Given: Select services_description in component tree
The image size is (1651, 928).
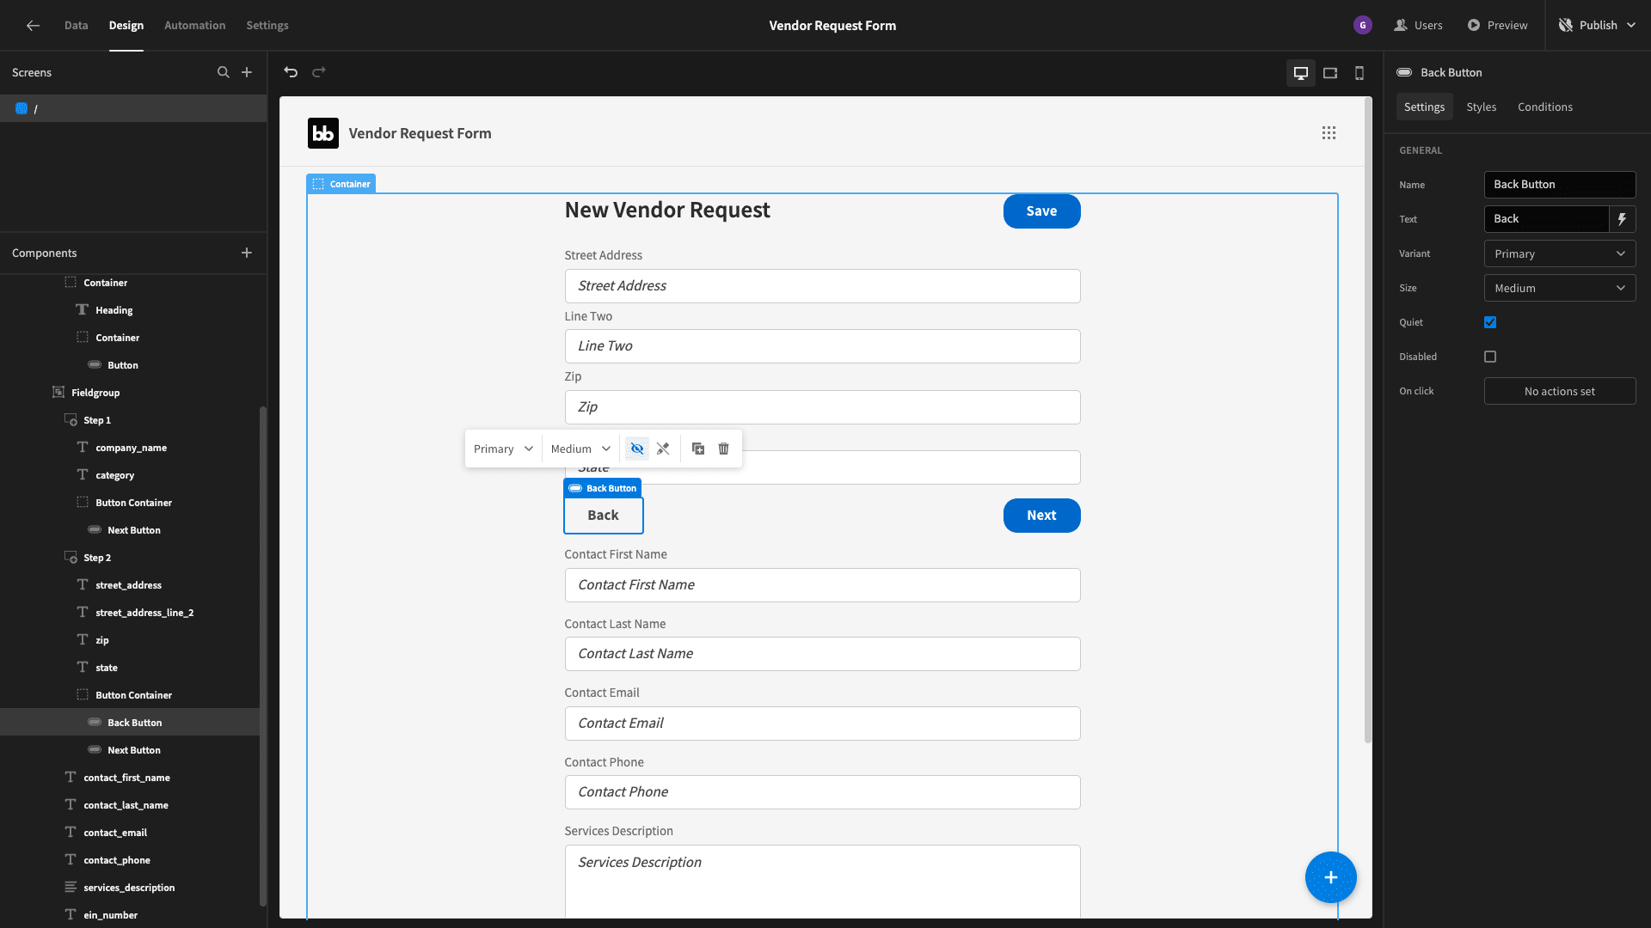Looking at the screenshot, I should pos(130,888).
